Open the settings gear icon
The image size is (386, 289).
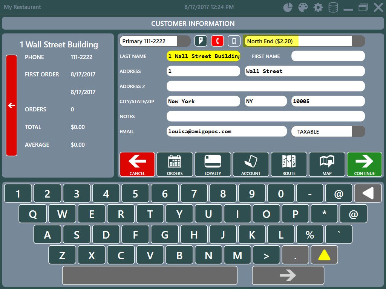318,7
